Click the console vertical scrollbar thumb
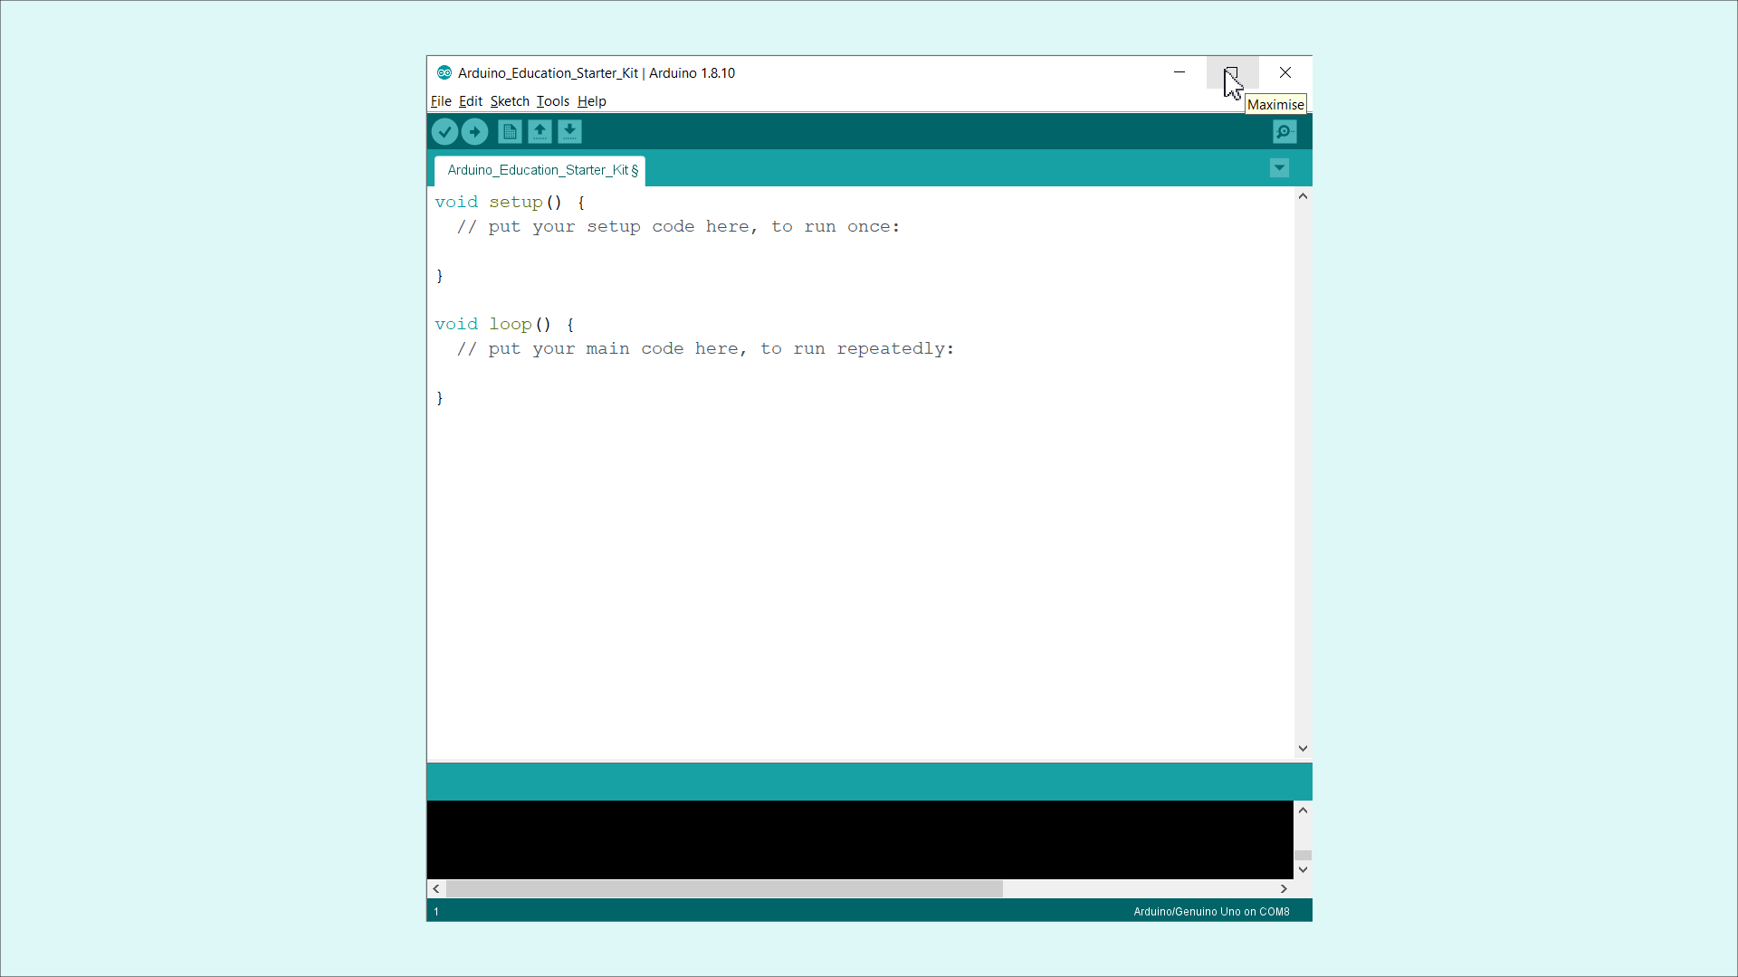This screenshot has width=1738, height=977. 1303,855
